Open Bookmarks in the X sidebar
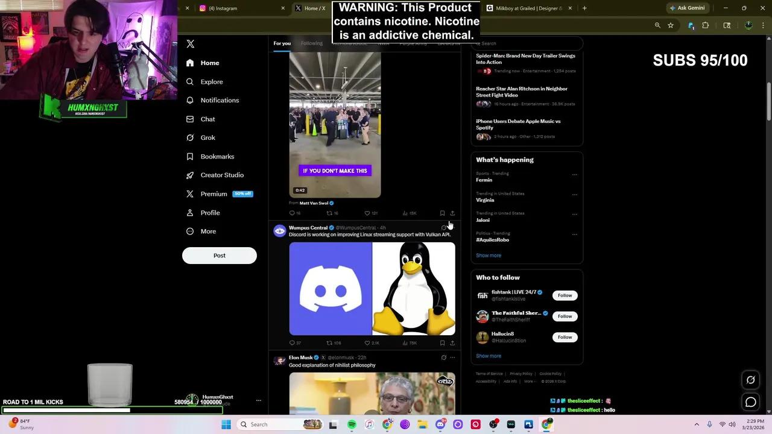This screenshot has width=772, height=434. (x=210, y=156)
